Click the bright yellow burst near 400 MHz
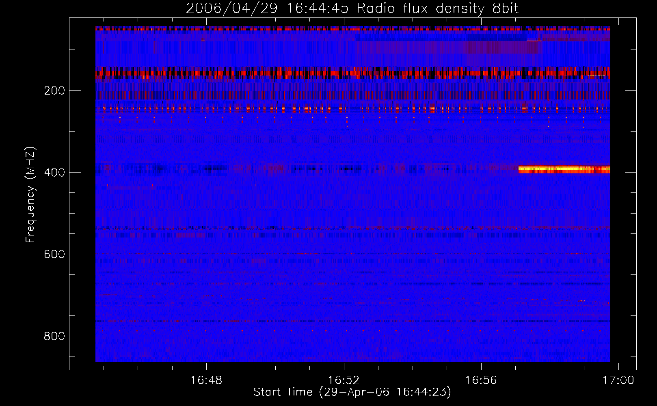 point(564,170)
